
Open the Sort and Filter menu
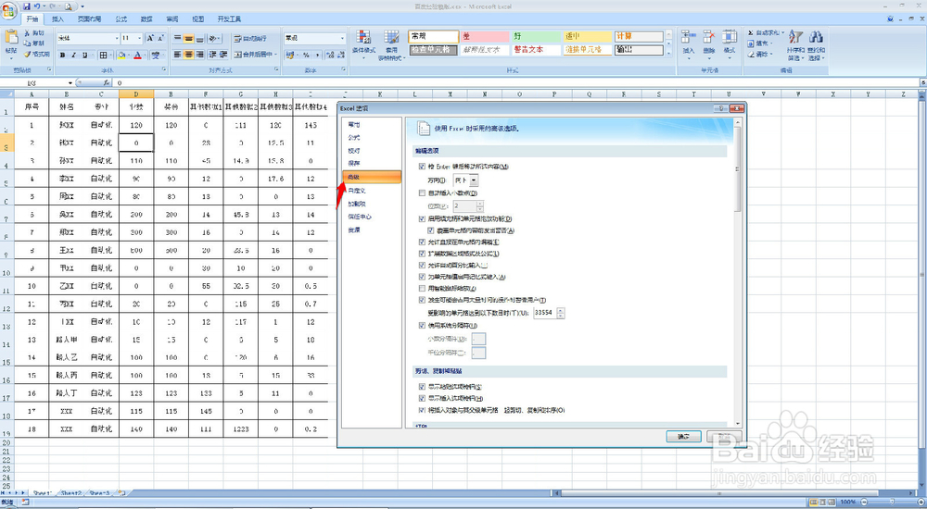click(x=795, y=45)
